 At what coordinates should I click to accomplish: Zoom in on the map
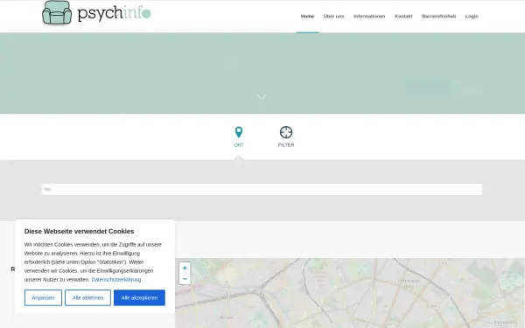(x=185, y=269)
